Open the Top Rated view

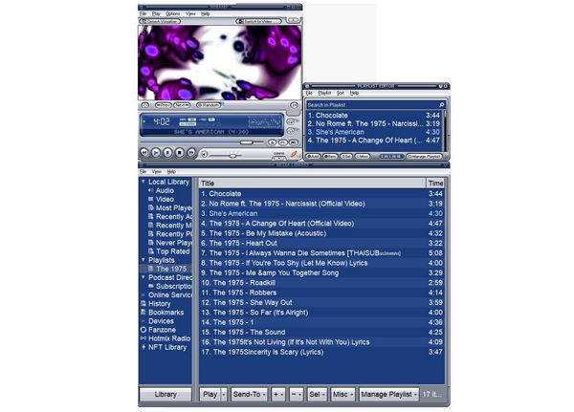click(169, 251)
